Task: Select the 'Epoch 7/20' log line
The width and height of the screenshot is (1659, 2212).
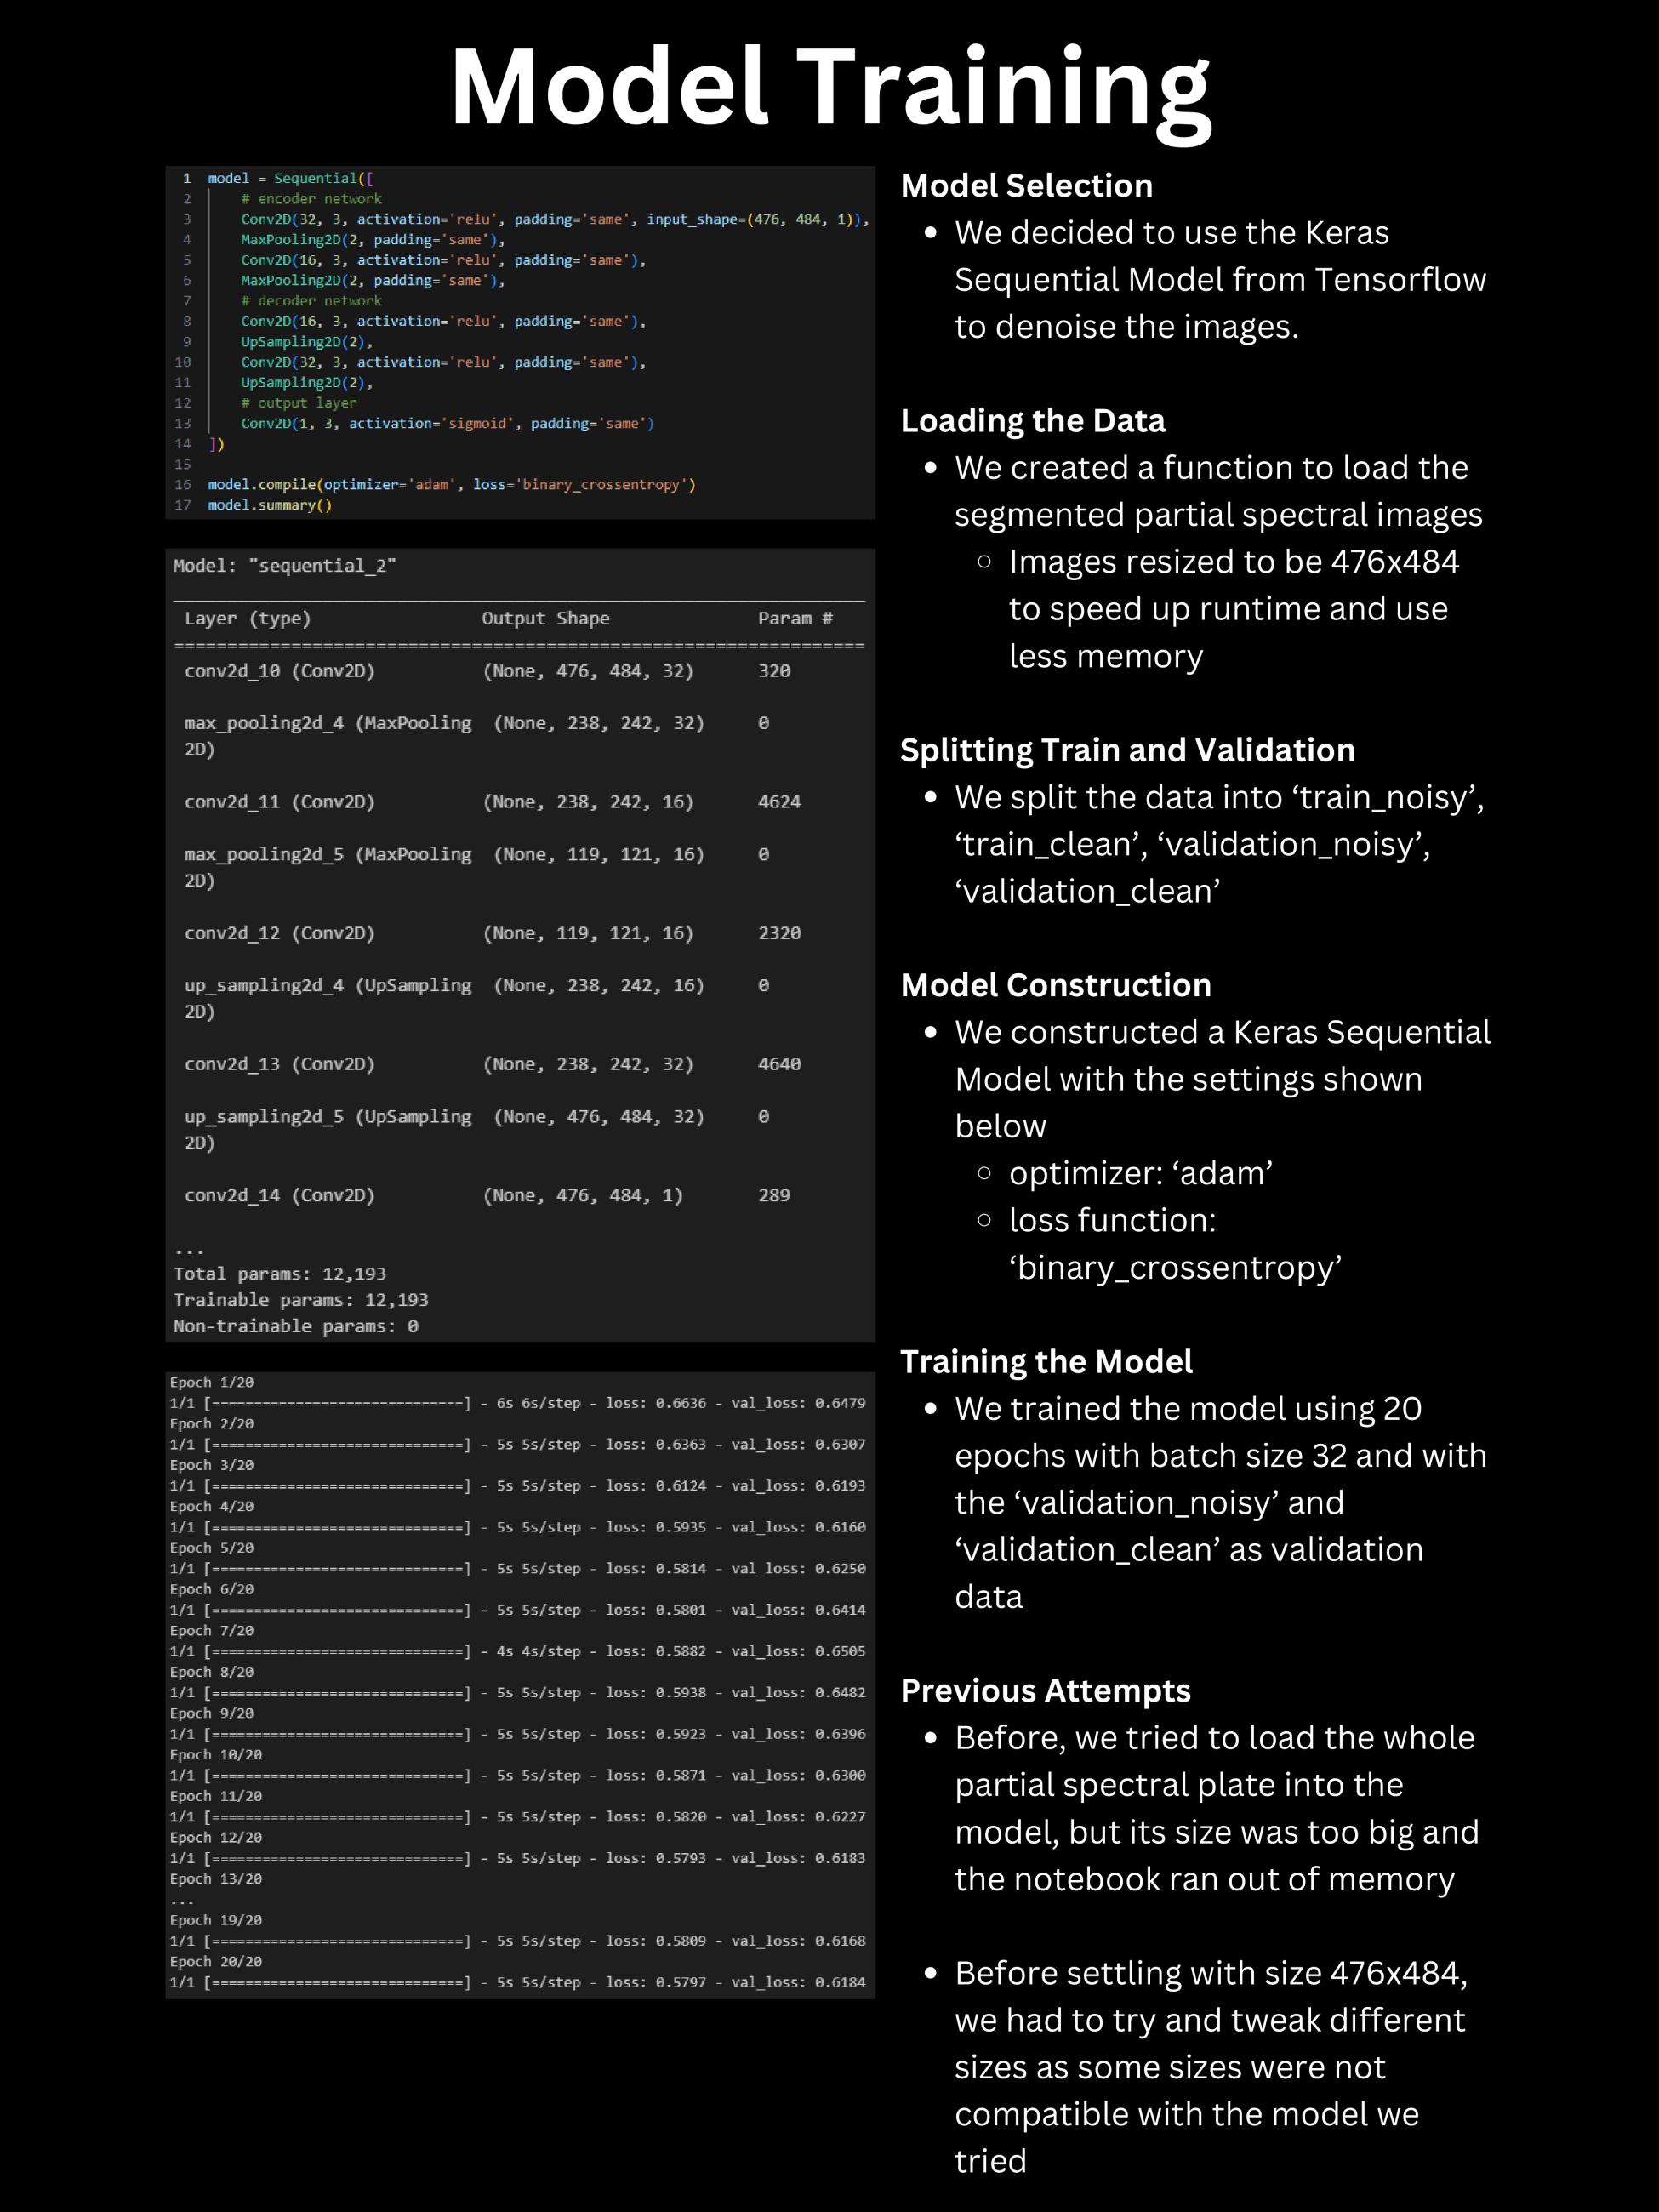Action: [211, 1630]
